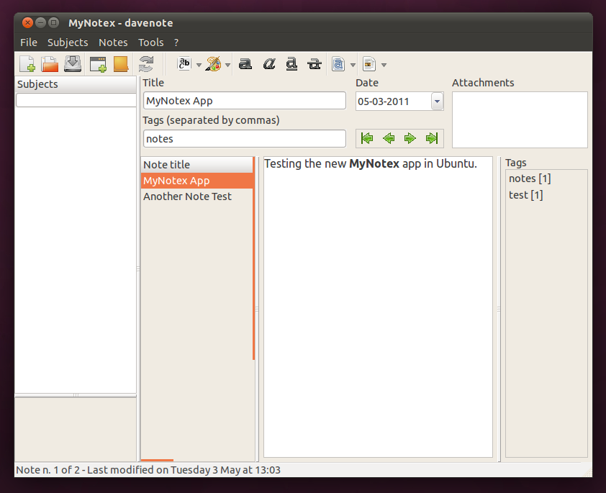Open the ? help menu

[176, 42]
